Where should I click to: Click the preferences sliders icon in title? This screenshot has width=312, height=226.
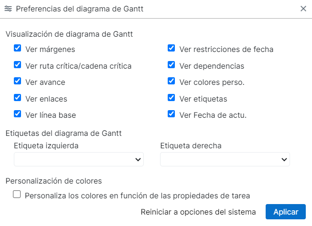click(x=8, y=9)
